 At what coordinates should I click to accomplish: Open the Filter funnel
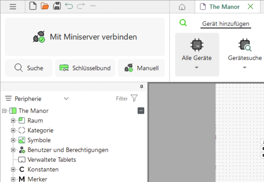tap(134, 98)
